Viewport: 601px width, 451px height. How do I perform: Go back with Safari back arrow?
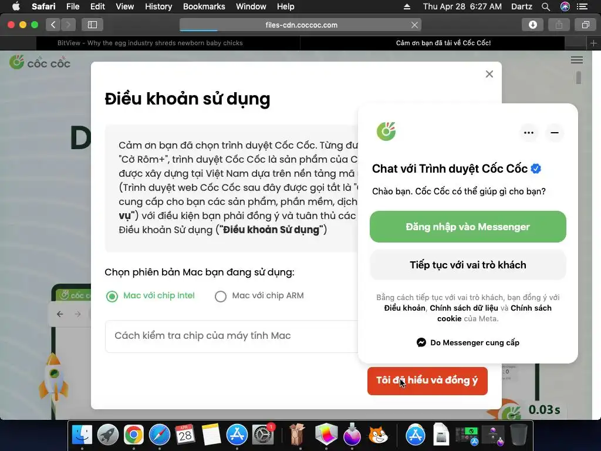[x=53, y=25]
